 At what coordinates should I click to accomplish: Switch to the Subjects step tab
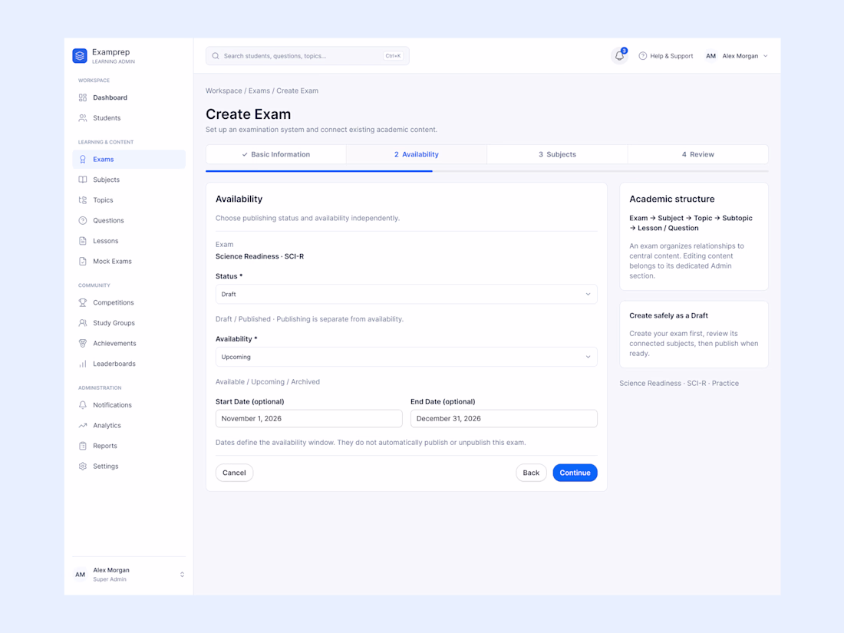[557, 154]
